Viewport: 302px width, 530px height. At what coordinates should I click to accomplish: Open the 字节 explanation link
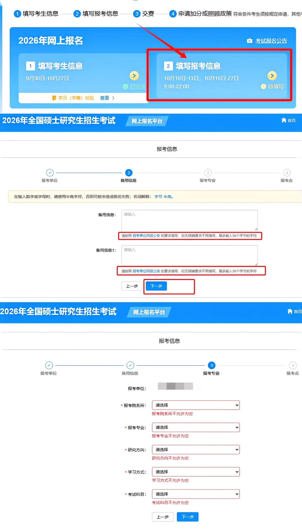[158, 197]
